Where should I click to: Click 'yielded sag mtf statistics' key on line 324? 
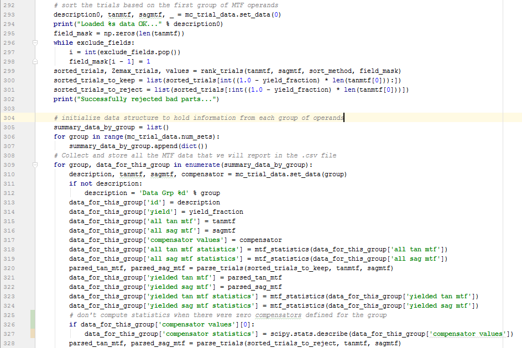pos(202,306)
